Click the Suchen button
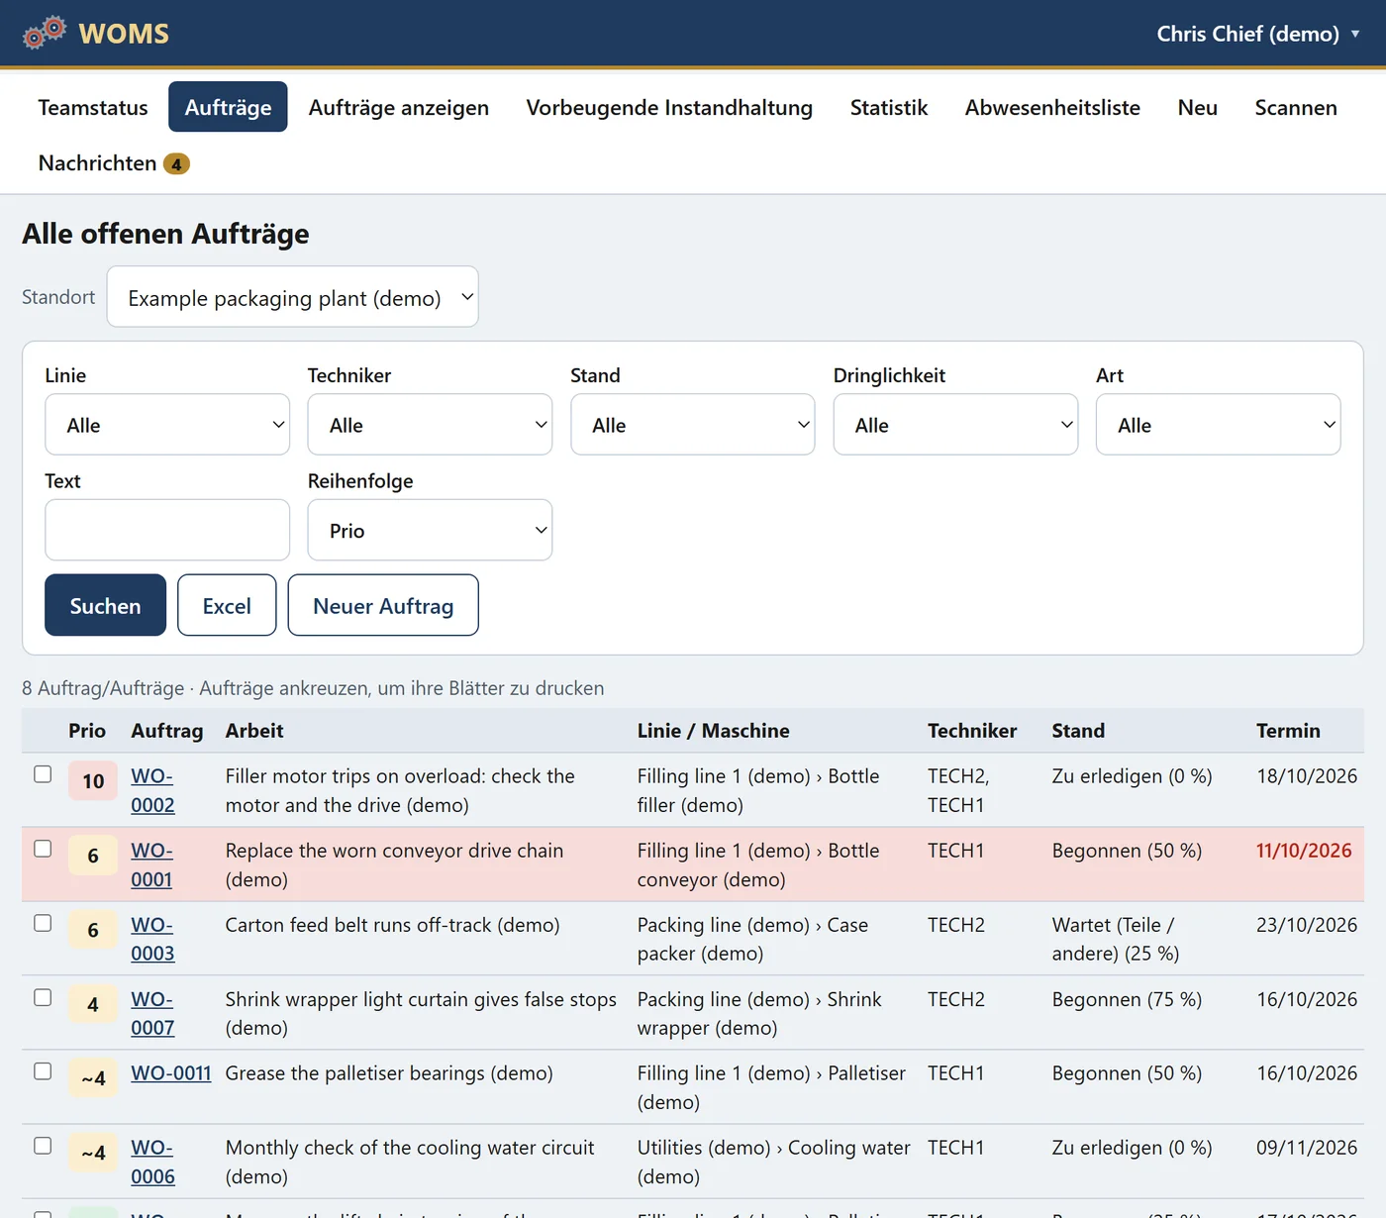 (x=105, y=605)
